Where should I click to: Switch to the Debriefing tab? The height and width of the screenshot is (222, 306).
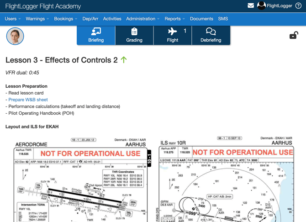(x=211, y=35)
